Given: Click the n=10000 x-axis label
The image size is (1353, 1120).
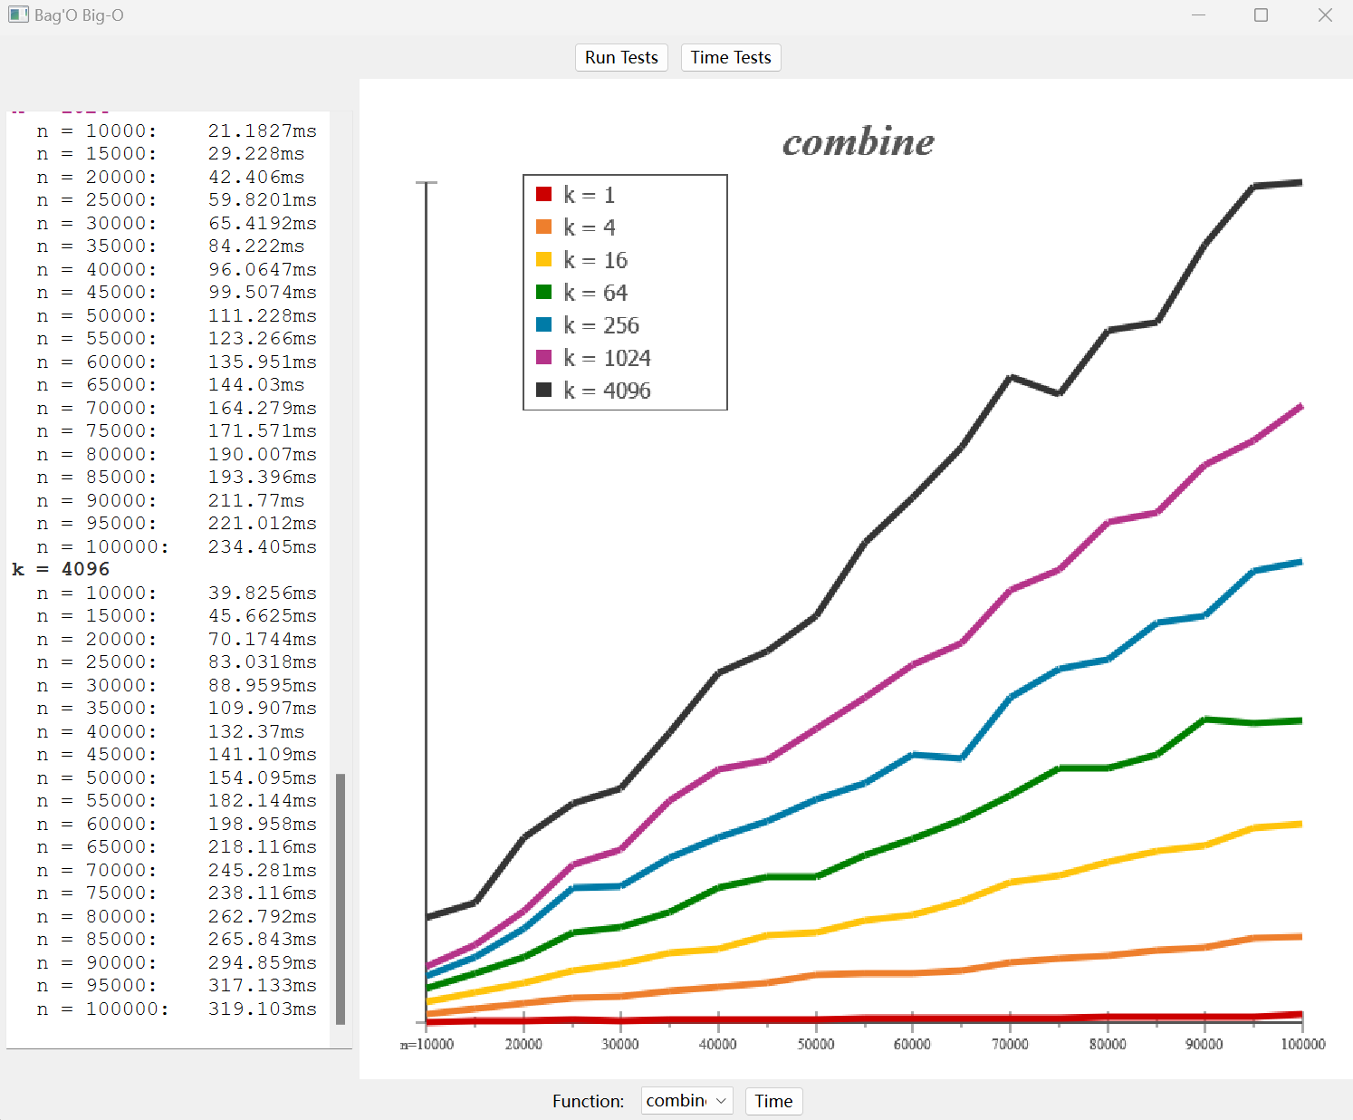Looking at the screenshot, I should point(427,1044).
